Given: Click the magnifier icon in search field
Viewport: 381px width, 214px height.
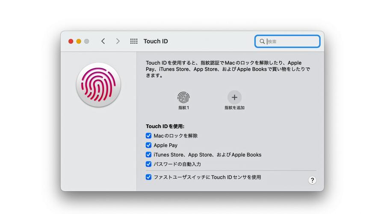Looking at the screenshot, I should [x=262, y=42].
